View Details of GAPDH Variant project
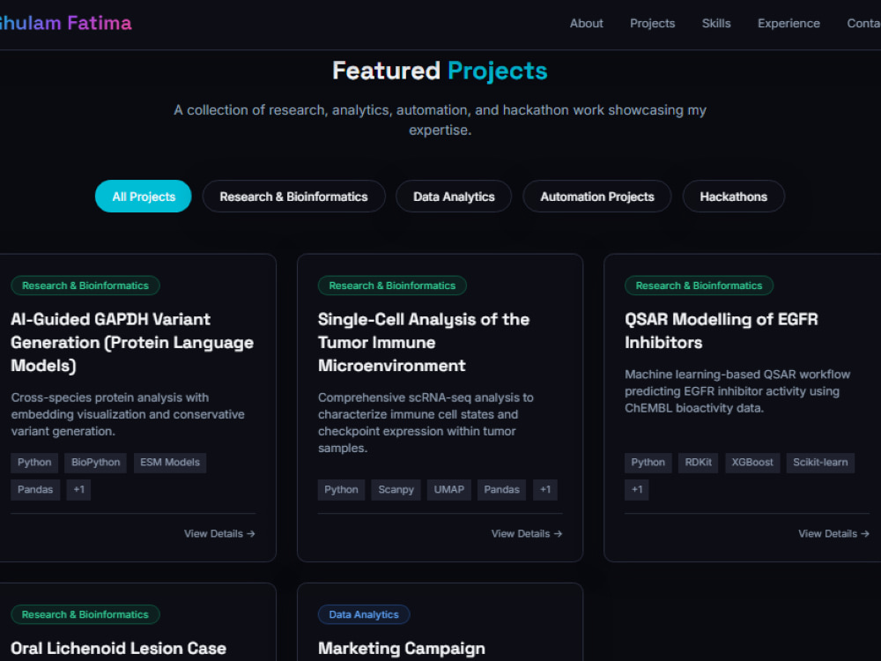The height and width of the screenshot is (661, 881). tap(219, 534)
